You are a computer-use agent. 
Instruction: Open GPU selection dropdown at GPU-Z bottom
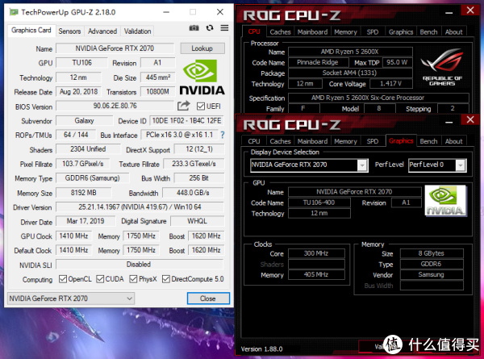(71, 298)
